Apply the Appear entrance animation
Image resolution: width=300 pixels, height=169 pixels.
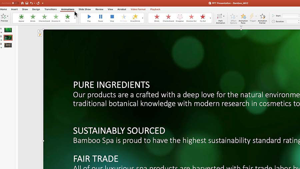[x=21, y=18]
